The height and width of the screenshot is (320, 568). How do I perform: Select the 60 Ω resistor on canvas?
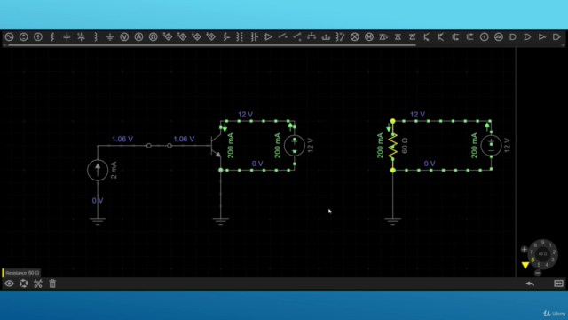point(393,146)
